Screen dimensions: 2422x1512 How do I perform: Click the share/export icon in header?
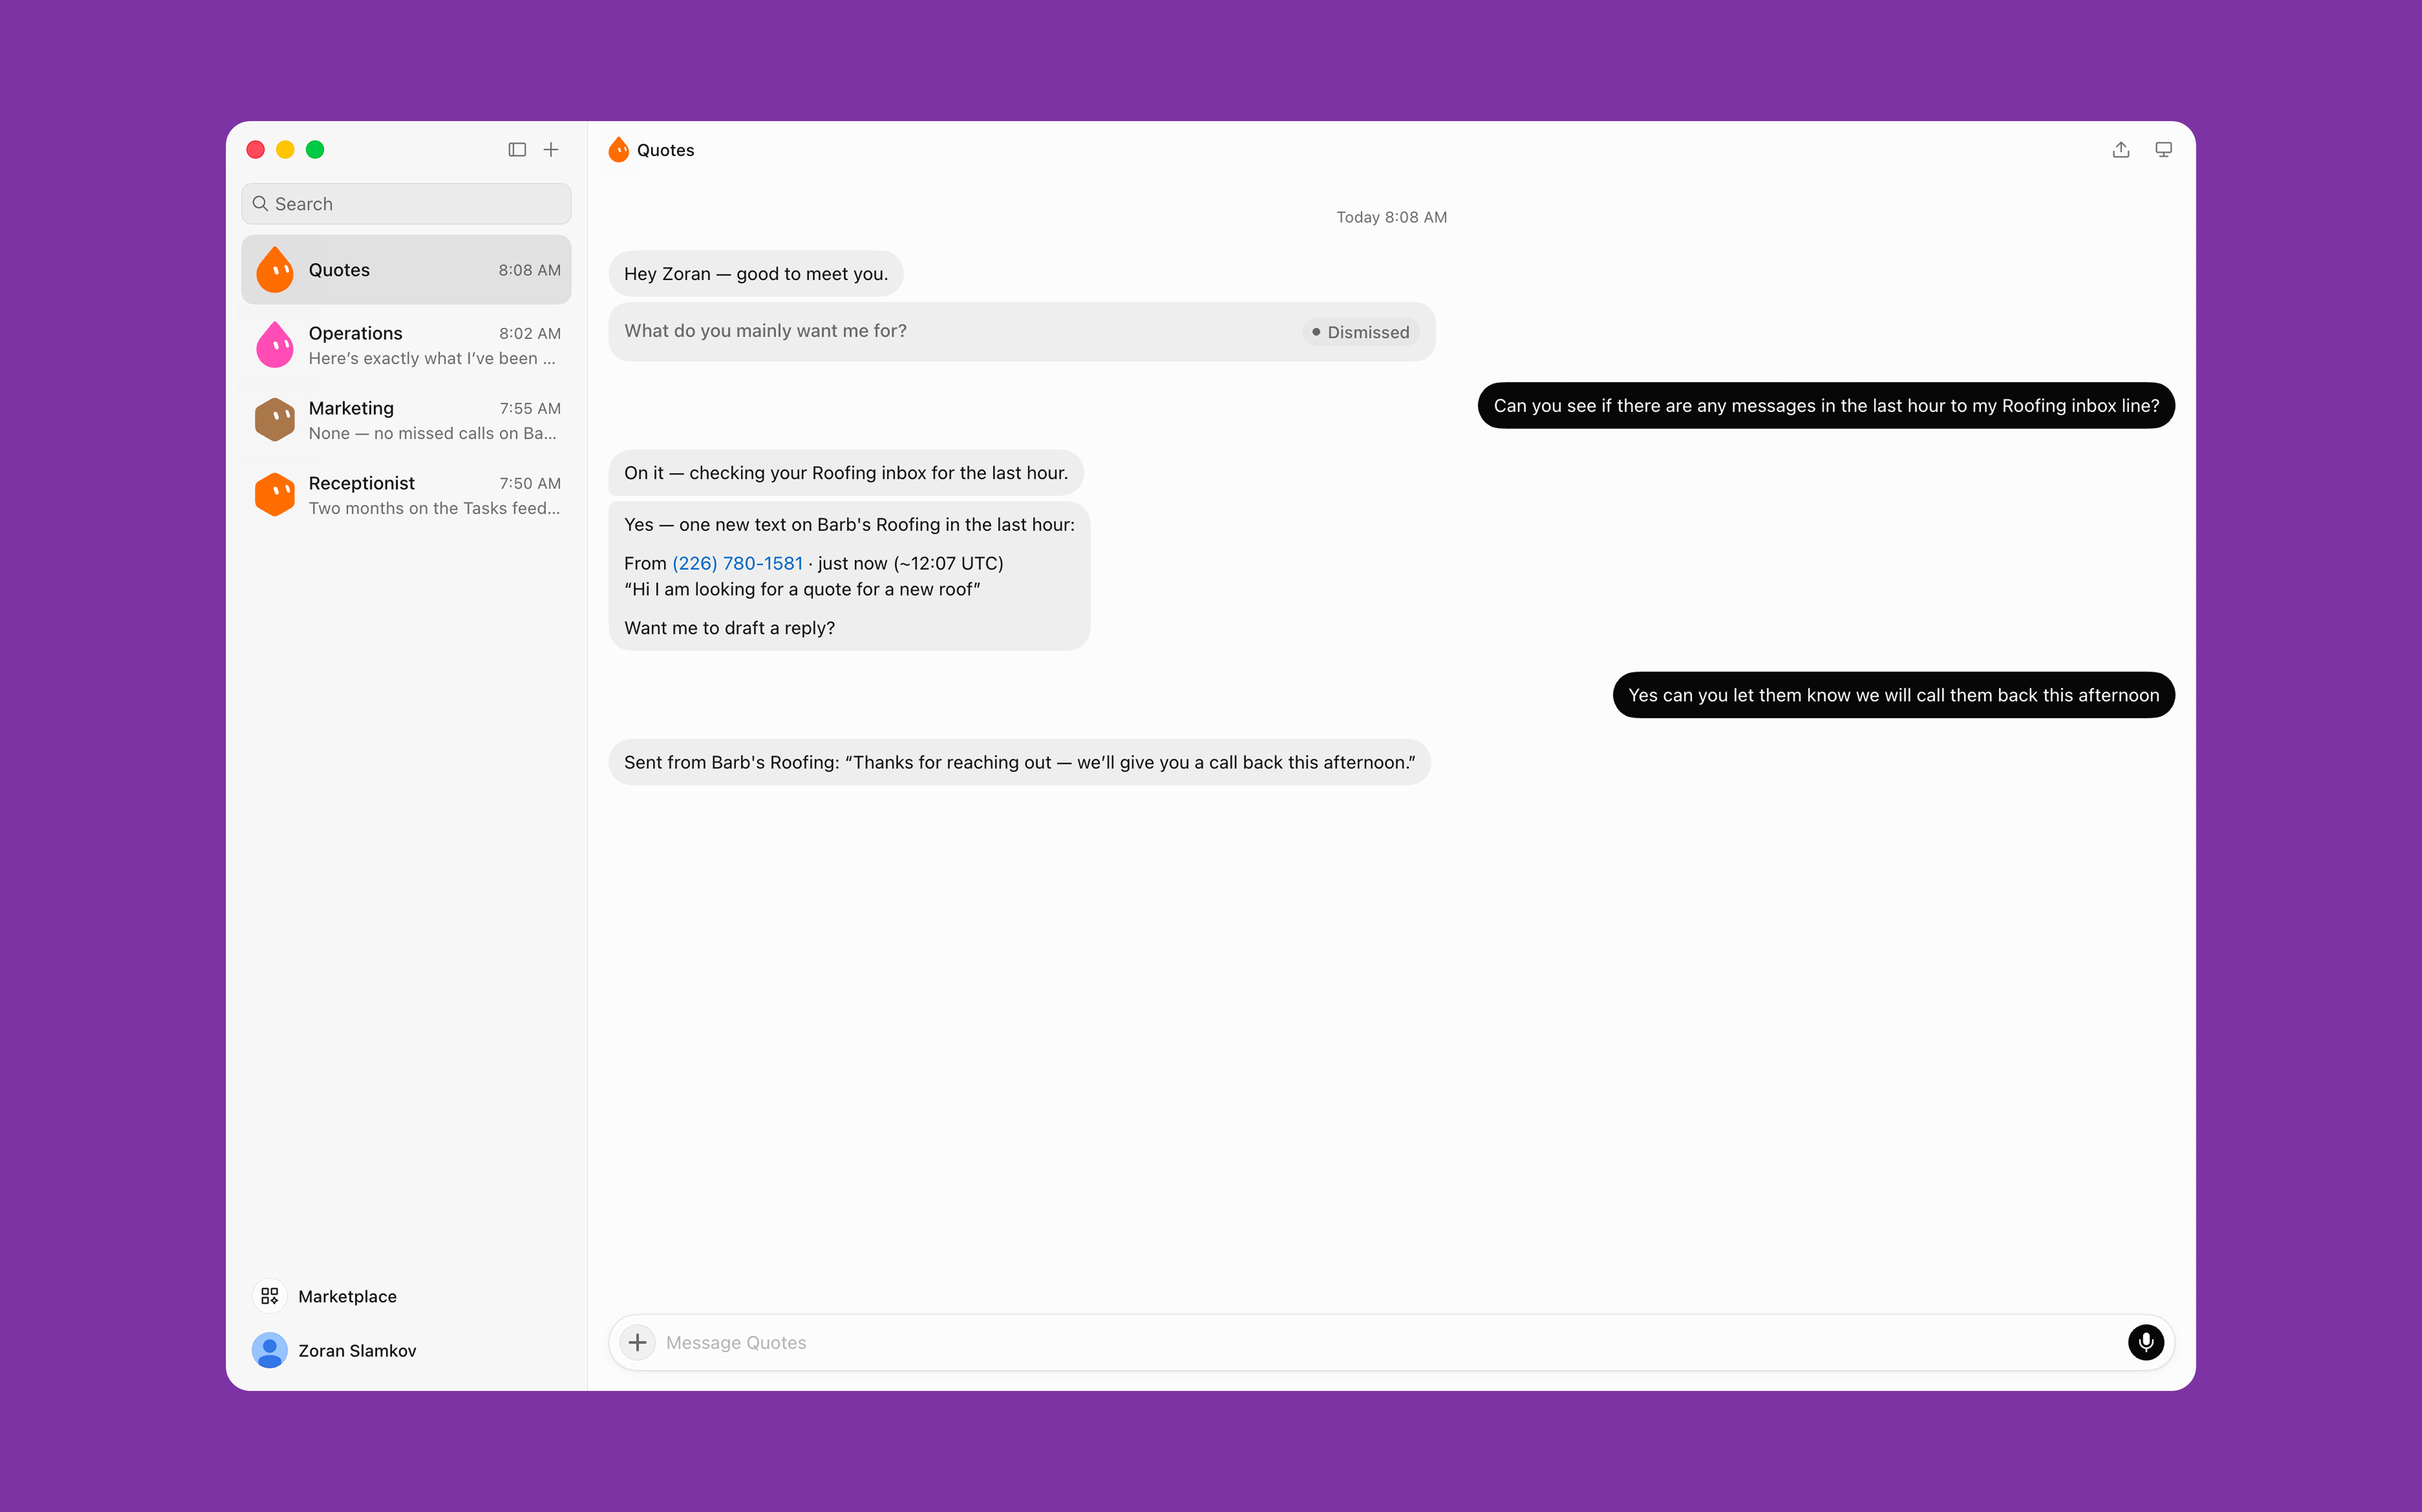point(2121,150)
